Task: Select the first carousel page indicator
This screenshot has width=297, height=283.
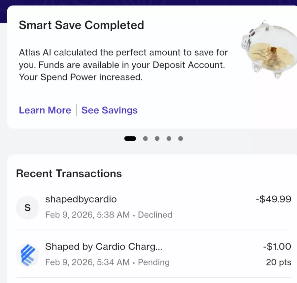Action: pos(130,139)
